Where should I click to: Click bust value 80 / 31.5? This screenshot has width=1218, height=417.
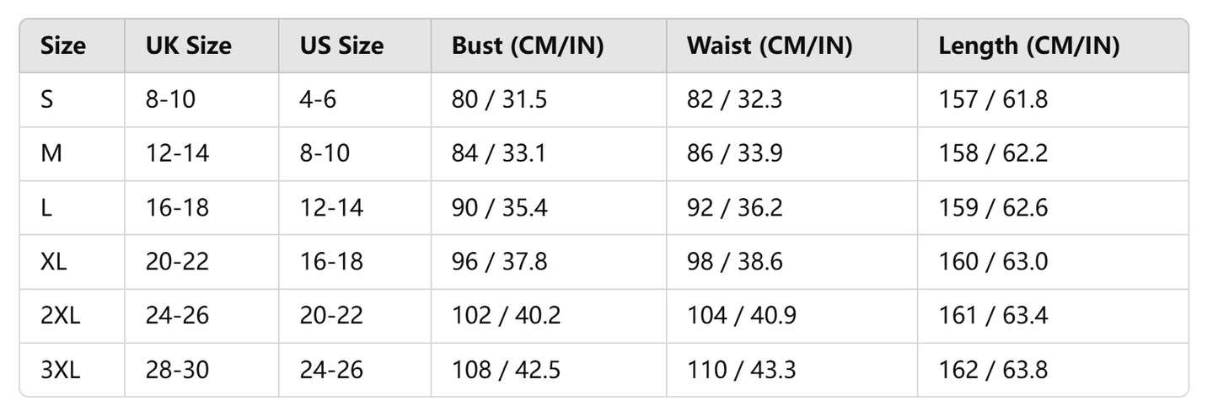[499, 100]
